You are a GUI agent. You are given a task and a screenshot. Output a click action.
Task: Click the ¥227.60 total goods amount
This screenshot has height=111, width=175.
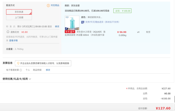point(166,89)
